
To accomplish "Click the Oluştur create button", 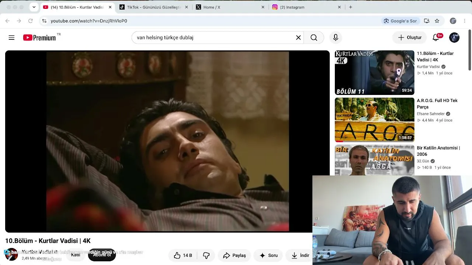I will tap(410, 38).
